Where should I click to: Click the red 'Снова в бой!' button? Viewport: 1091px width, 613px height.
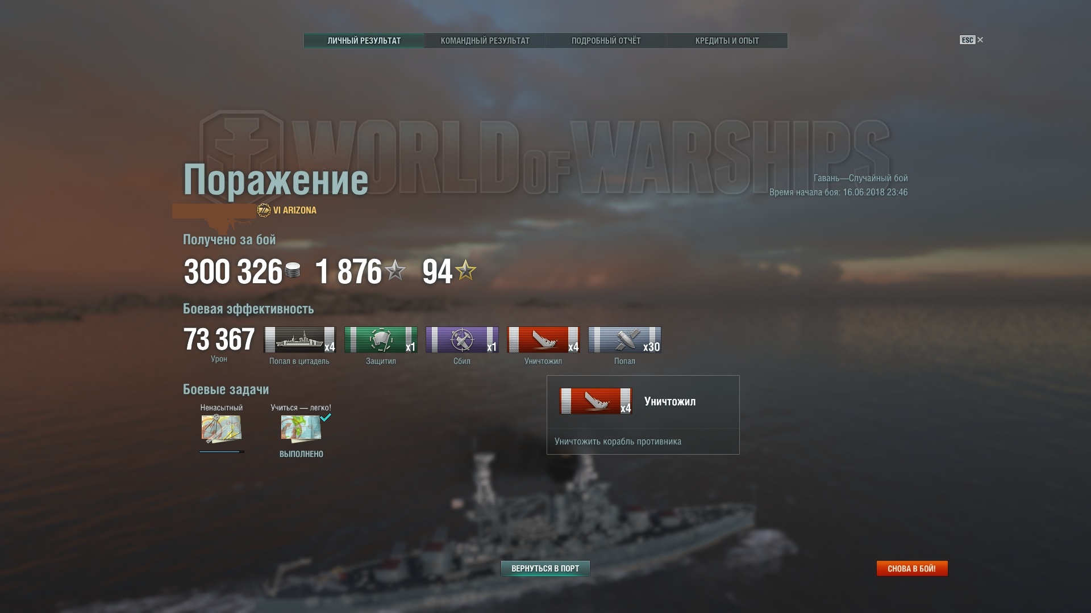pyautogui.click(x=912, y=569)
